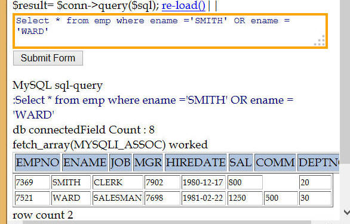Viewport: 350px width, 224px height.
Task: Click the 7698 manager cell
Action: click(162, 198)
